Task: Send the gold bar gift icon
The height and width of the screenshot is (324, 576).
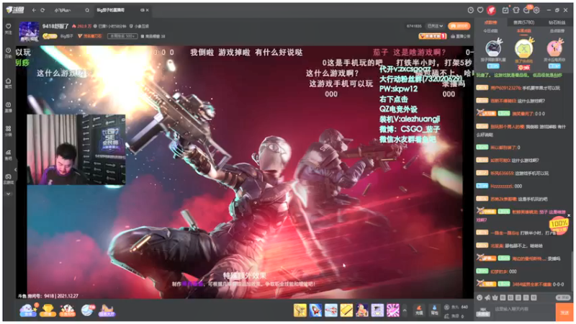Action: [x=346, y=310]
